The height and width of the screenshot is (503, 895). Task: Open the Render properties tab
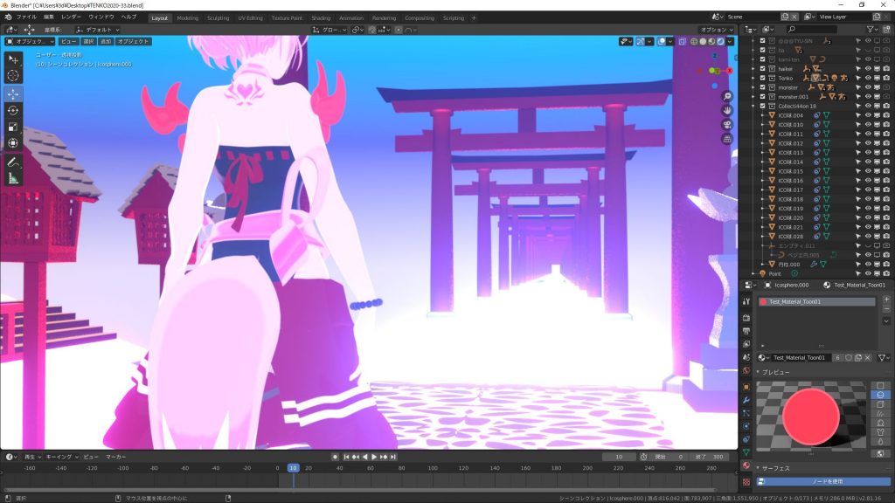[746, 317]
